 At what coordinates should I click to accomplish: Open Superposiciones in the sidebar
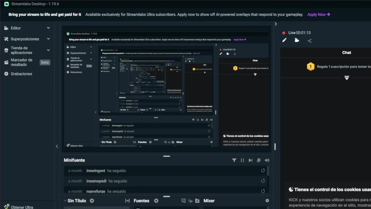(25, 39)
